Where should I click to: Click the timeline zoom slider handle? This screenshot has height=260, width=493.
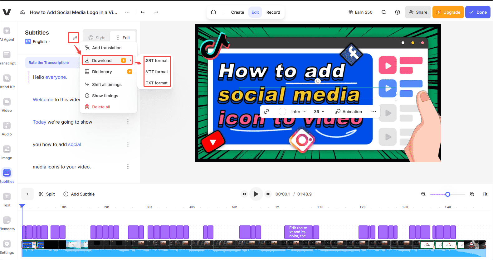tap(448, 194)
